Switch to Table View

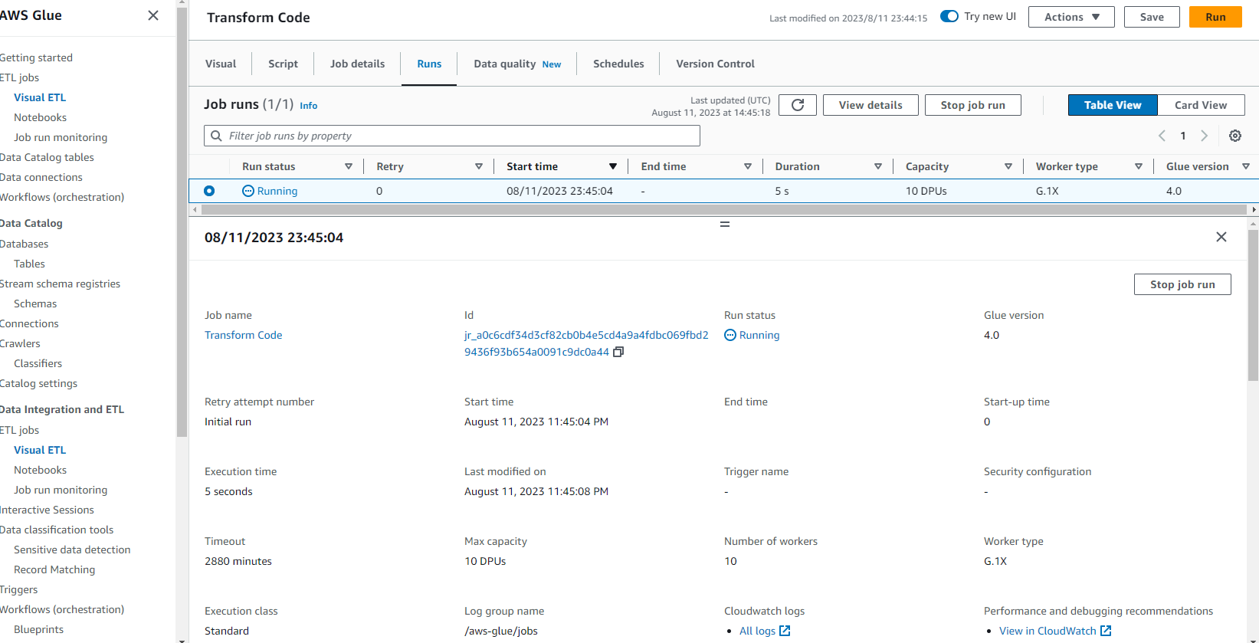[1113, 105]
